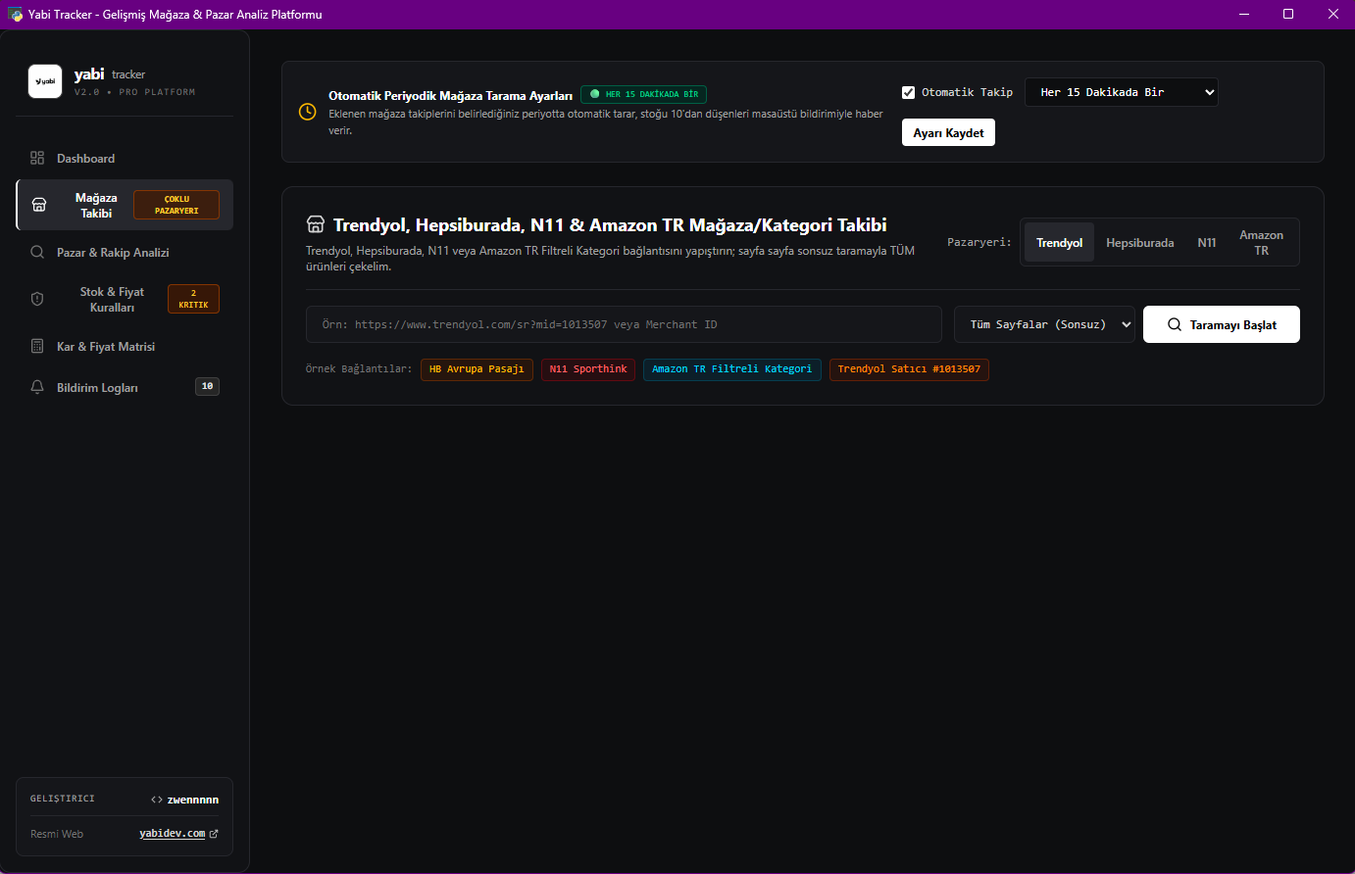
Task: Click the Mağaza Takibi store icon
Action: click(x=39, y=205)
